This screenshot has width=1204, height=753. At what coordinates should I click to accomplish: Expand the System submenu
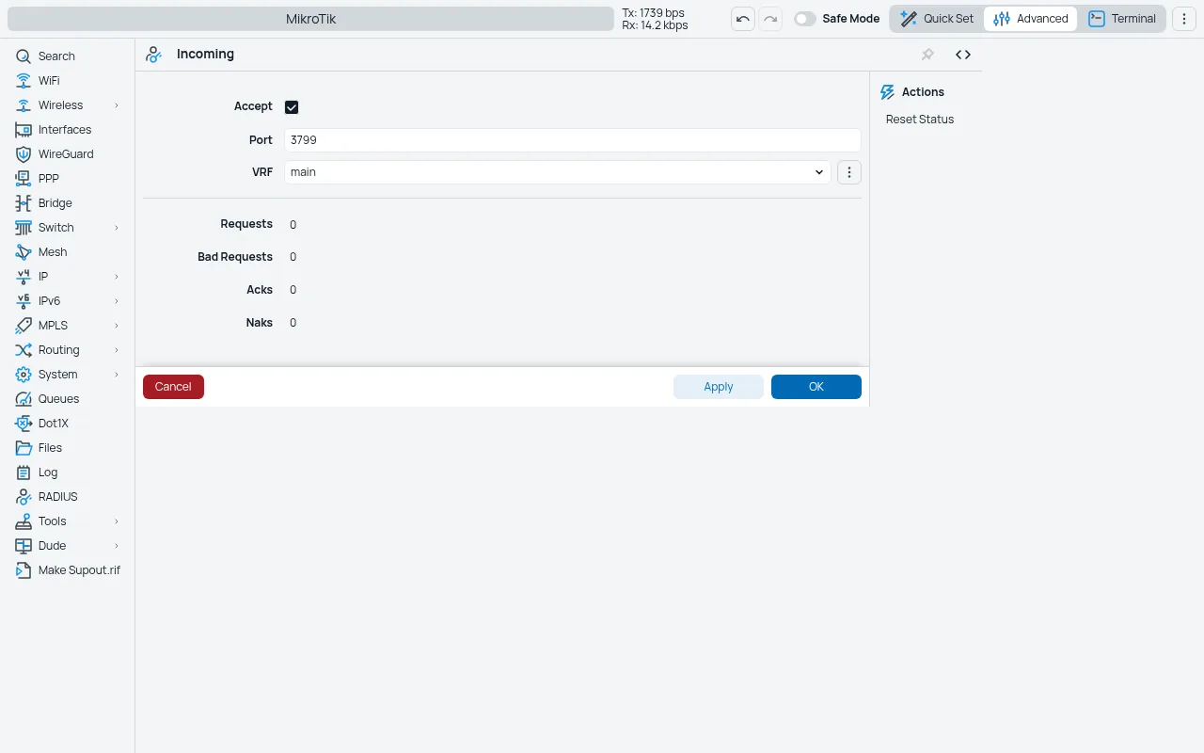point(117,375)
